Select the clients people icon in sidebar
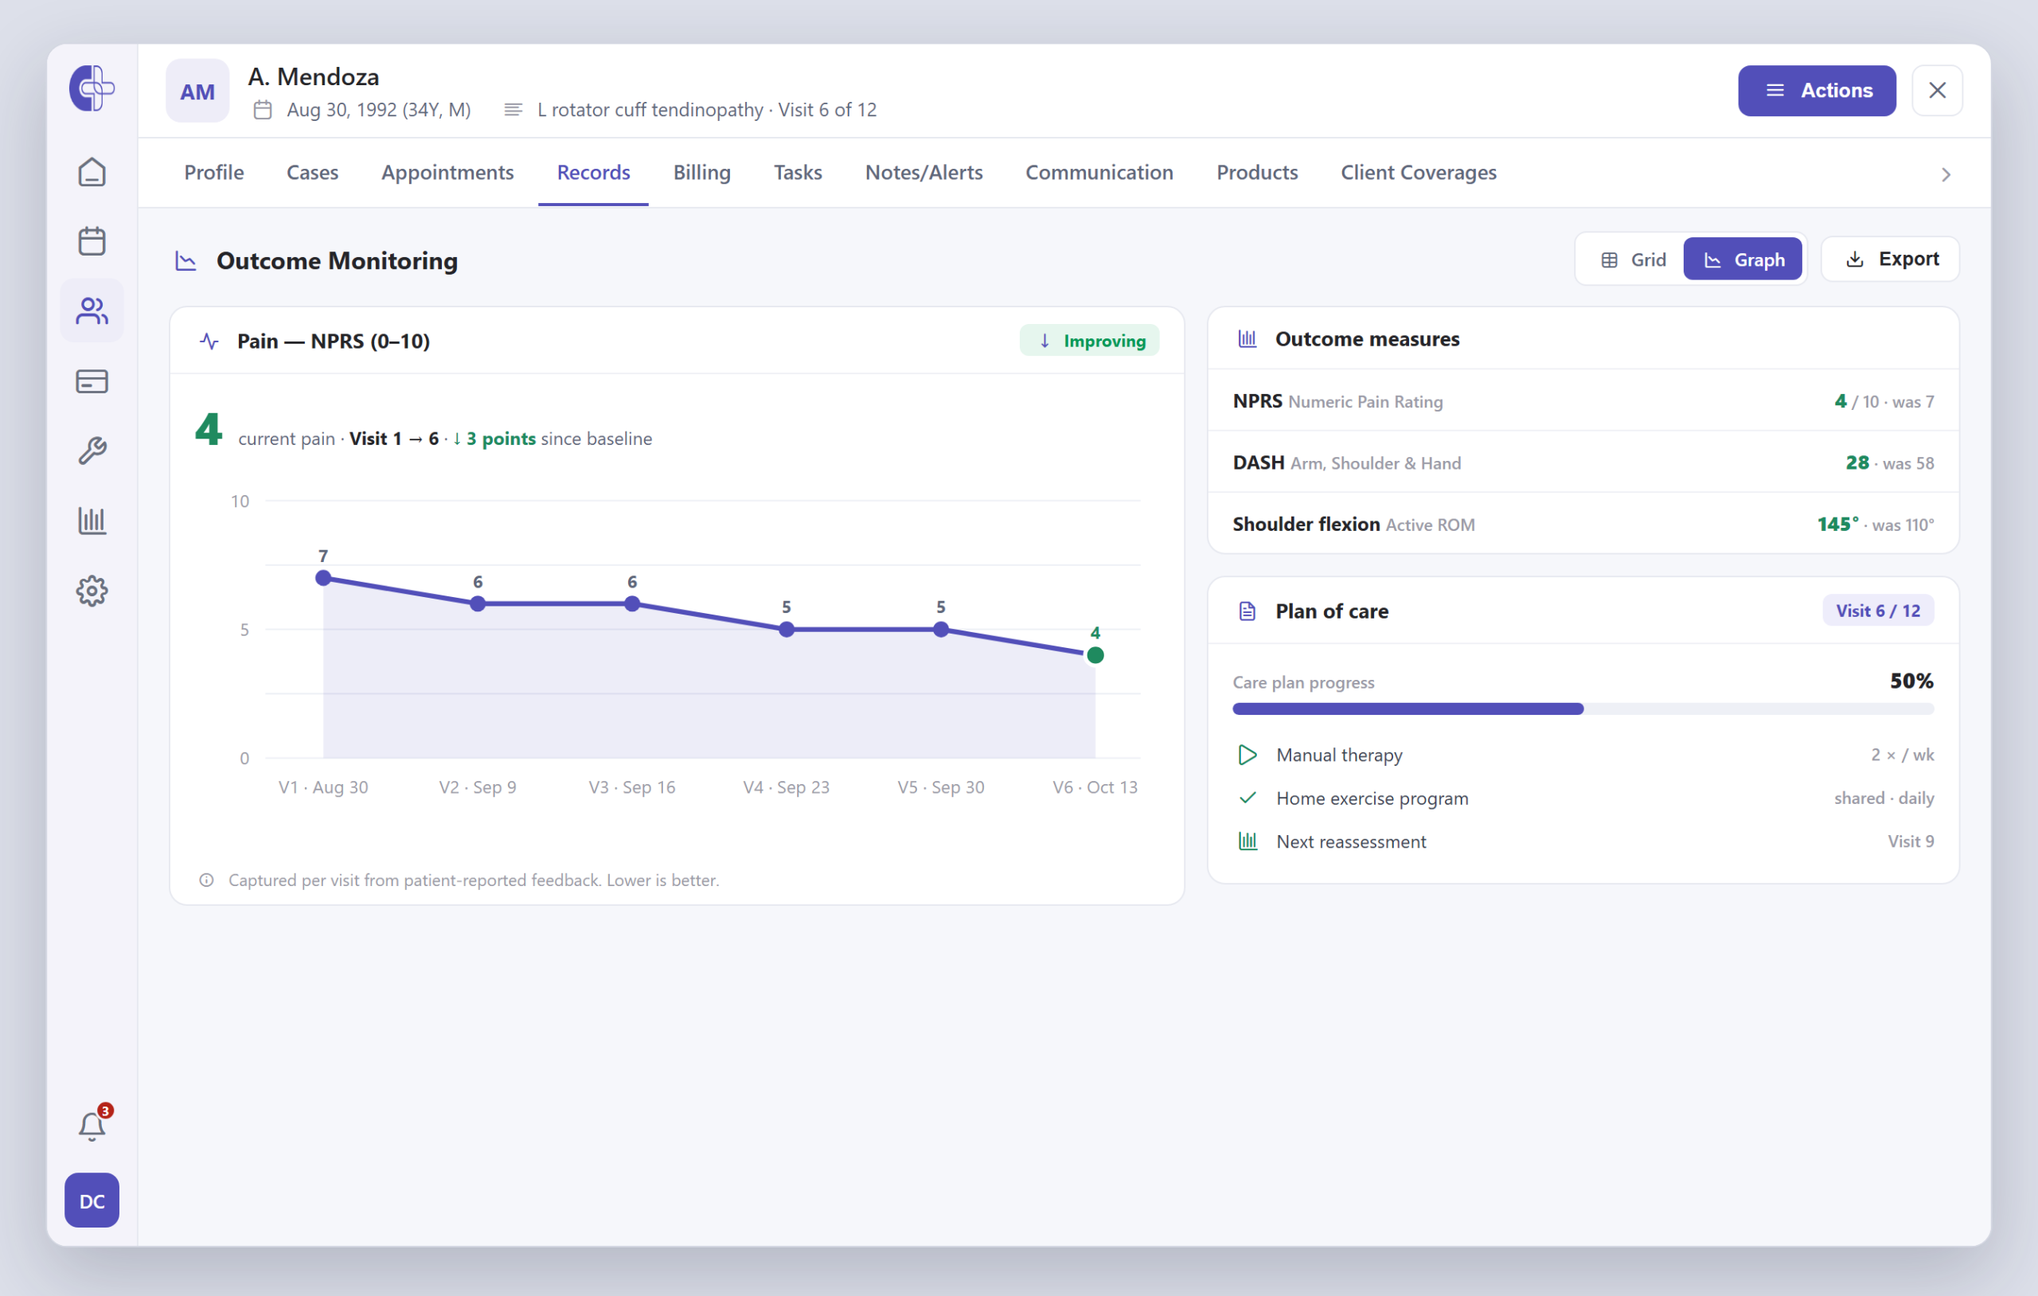 click(x=92, y=311)
